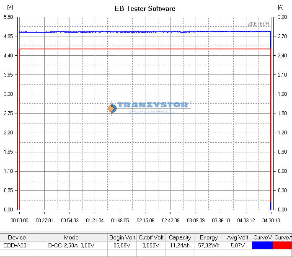The width and height of the screenshot is (292, 257).
Task: Click the 2,10 current axis label
Action: coord(282,75)
